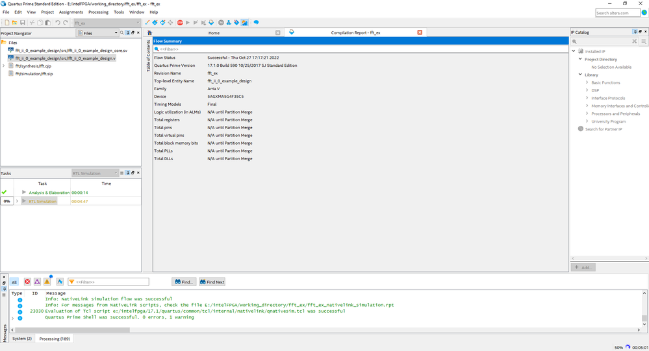Image resolution: width=649 pixels, height=351 pixels.
Task: Click the Copy toolbar icon
Action: [x=40, y=23]
